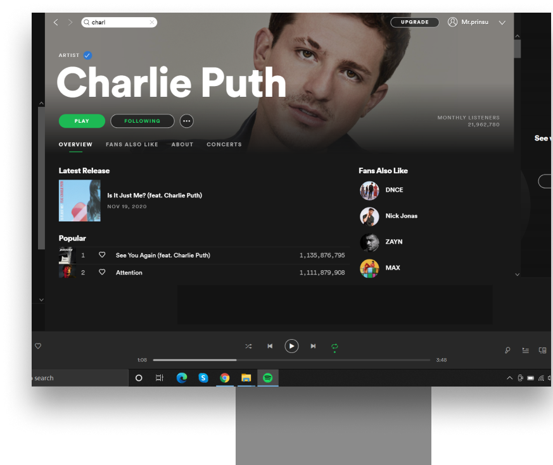The width and height of the screenshot is (553, 465).
Task: Save the current track with the bottom-left heart
Action: coord(38,346)
